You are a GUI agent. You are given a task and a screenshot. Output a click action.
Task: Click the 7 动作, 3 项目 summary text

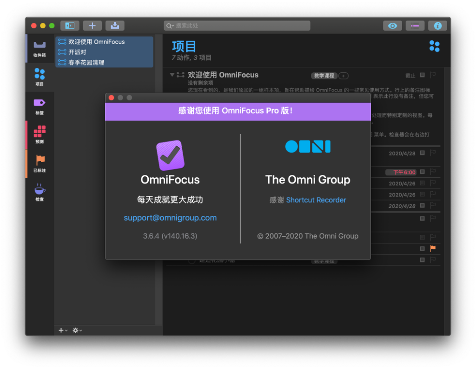[x=192, y=58]
